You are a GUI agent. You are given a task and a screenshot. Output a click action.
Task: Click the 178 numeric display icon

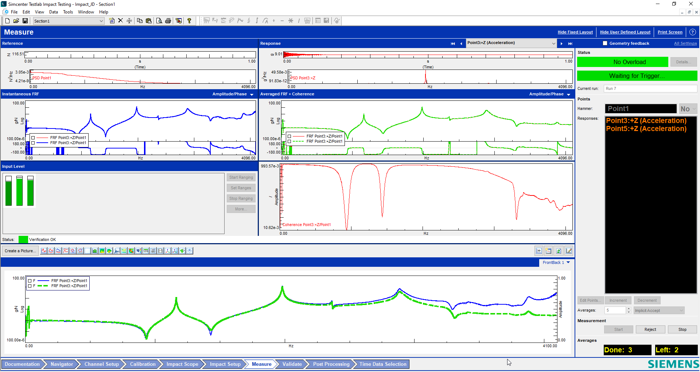pyautogui.click(x=146, y=251)
